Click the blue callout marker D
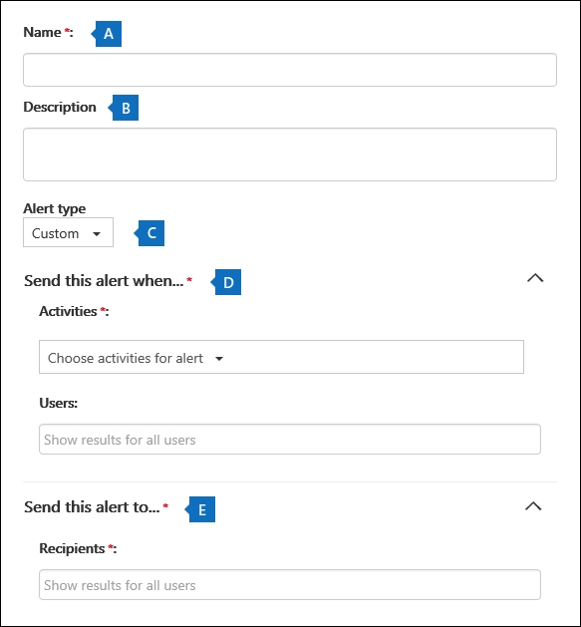The height and width of the screenshot is (627, 581). coord(227,282)
